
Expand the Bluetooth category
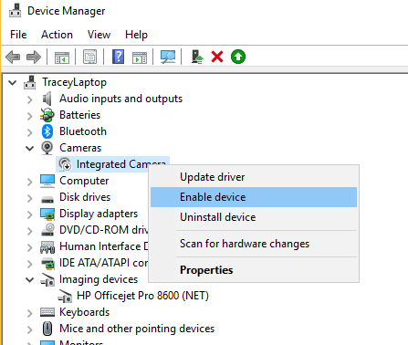click(29, 132)
